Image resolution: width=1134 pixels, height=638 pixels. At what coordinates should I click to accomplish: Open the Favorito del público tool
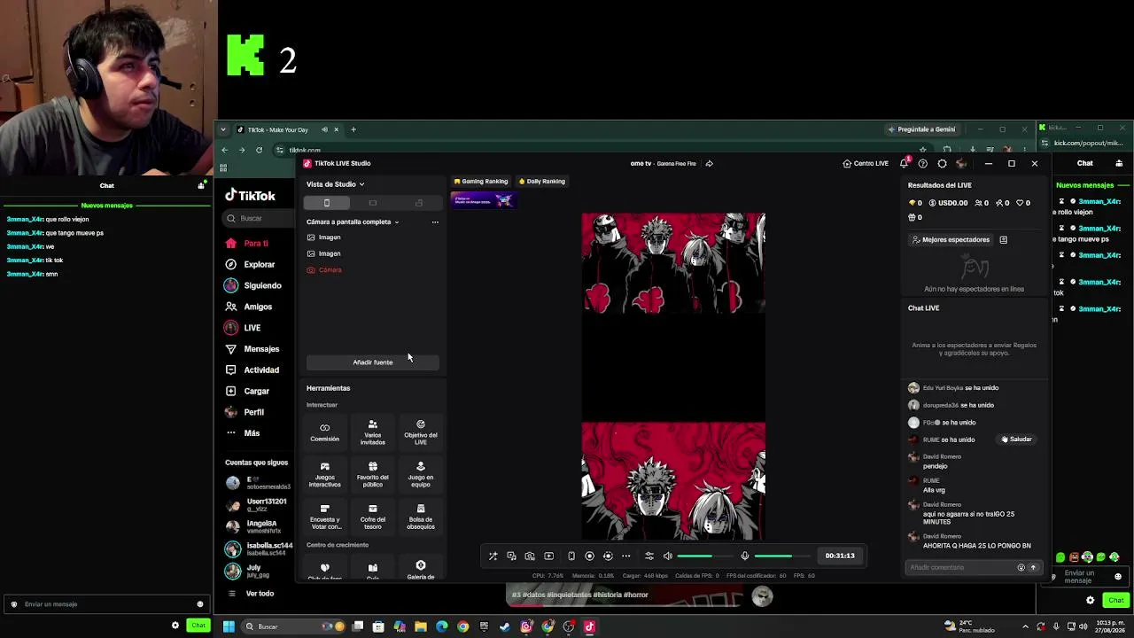(373, 474)
